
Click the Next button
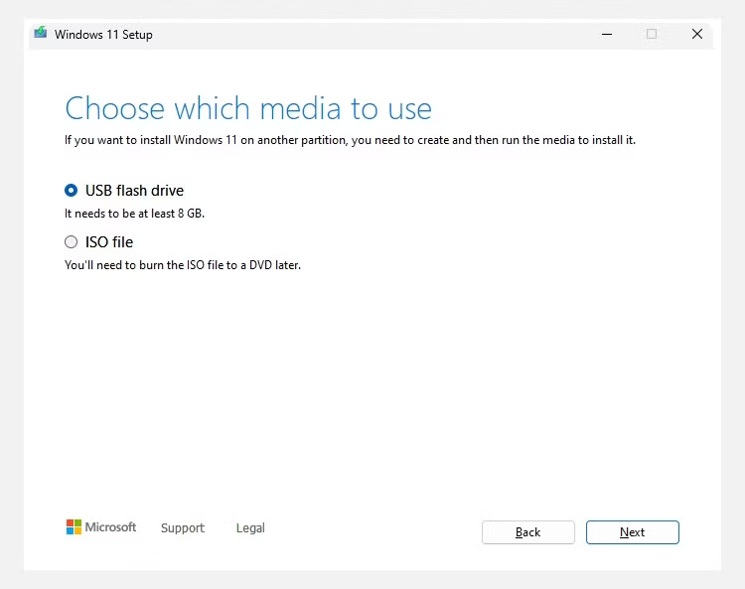[x=633, y=532]
